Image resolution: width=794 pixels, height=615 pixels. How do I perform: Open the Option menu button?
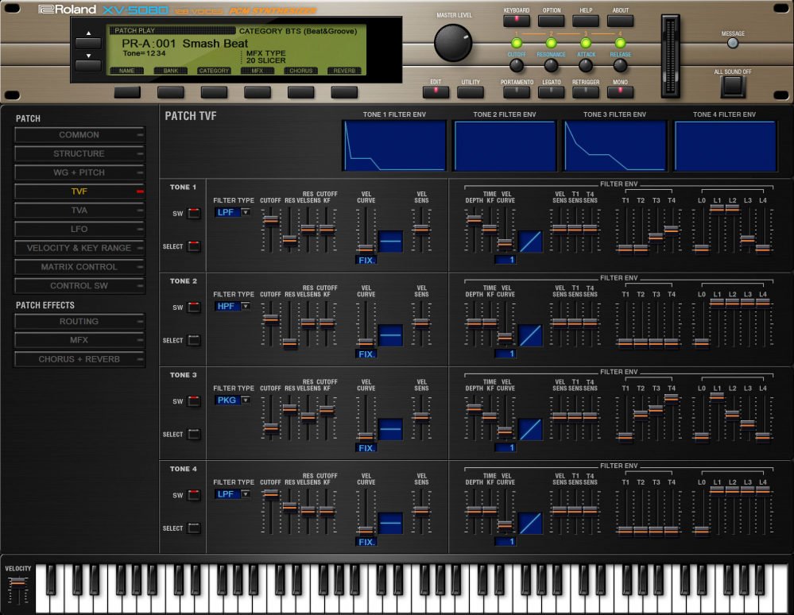[551, 20]
